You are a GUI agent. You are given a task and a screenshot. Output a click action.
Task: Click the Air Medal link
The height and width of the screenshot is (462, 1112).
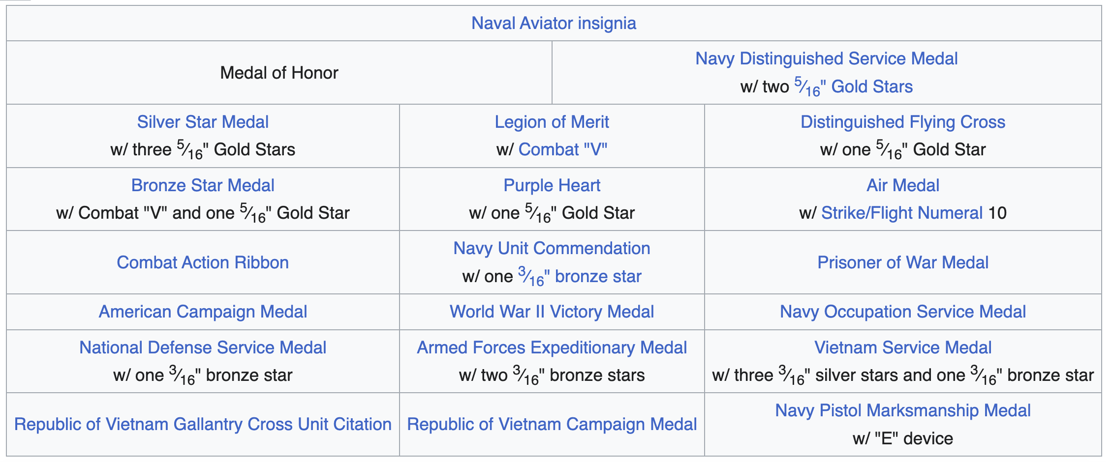902,185
